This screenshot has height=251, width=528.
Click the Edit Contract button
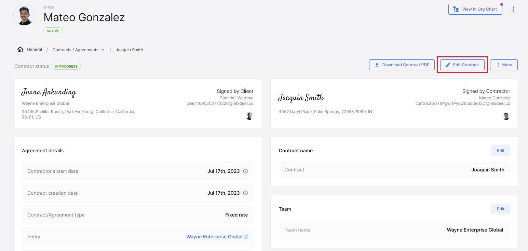point(462,65)
